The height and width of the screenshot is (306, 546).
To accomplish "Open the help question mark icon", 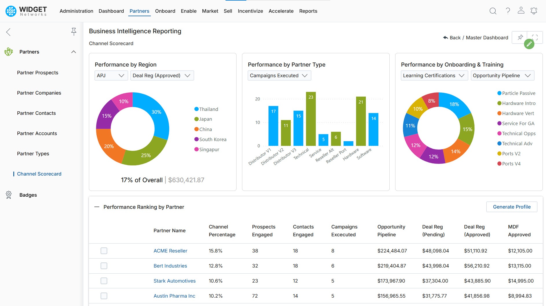I will point(508,11).
